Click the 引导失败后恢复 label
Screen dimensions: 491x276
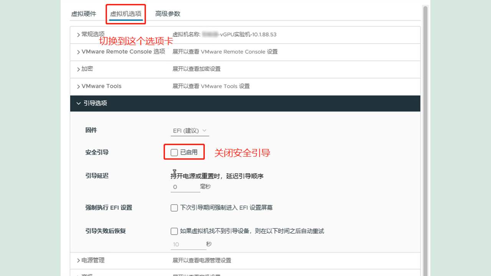click(106, 231)
